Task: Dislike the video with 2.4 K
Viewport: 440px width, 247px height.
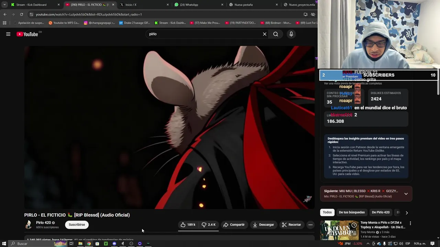Action: pos(209,225)
